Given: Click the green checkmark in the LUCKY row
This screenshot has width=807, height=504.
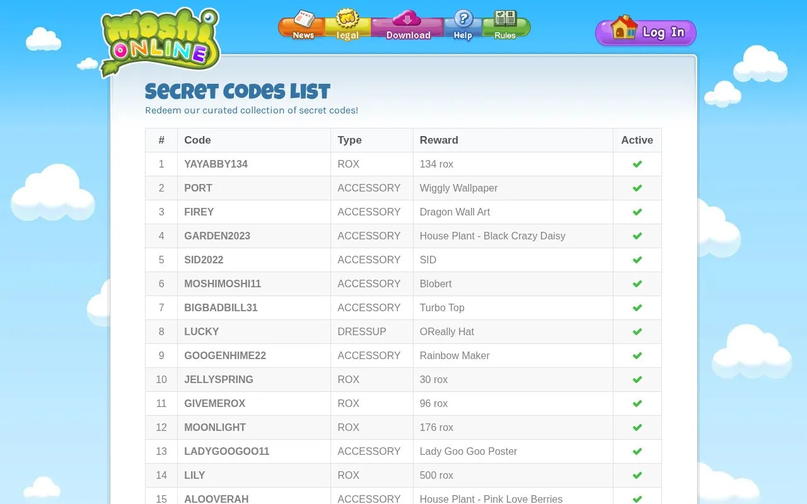Looking at the screenshot, I should point(637,331).
